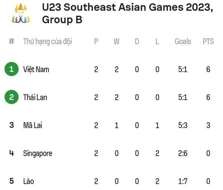223x190 pixels.
Task: Click the rank 5 number beside Lào
Action: coord(12,181)
